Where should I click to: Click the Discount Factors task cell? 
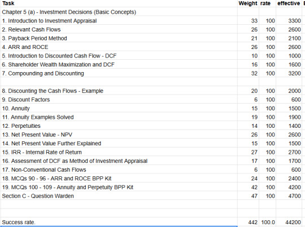tap(119, 100)
